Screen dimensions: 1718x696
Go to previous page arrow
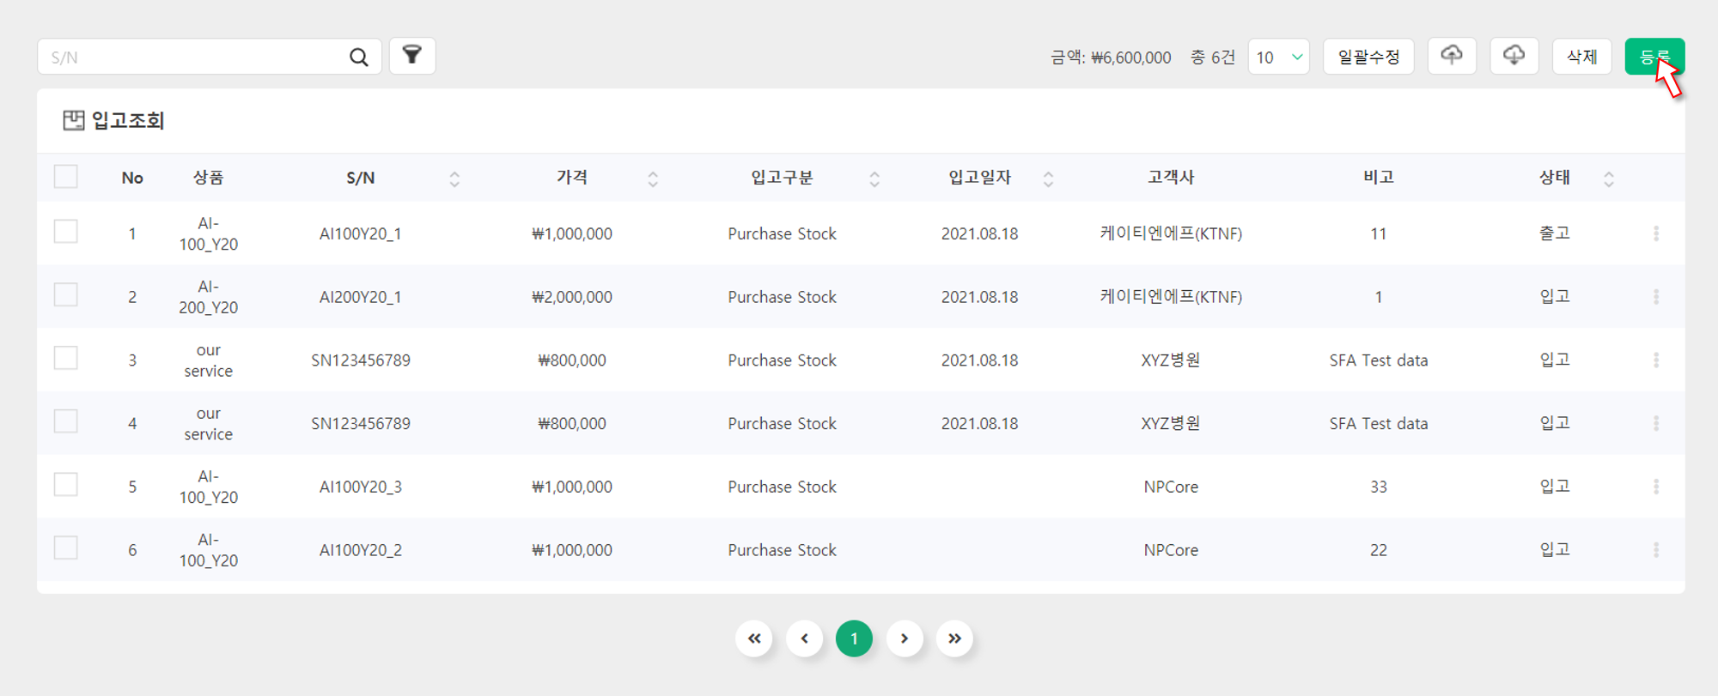pyautogui.click(x=805, y=639)
